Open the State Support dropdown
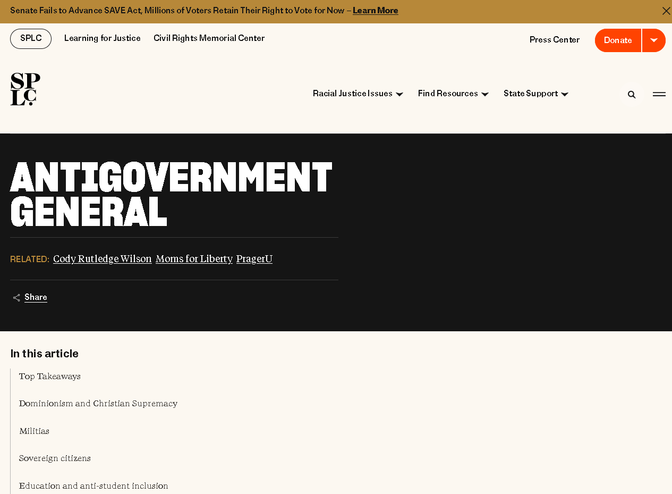This screenshot has width=672, height=494. click(535, 94)
